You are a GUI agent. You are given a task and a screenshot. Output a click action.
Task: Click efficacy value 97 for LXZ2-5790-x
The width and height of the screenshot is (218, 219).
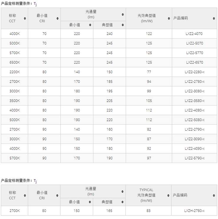[149, 158]
